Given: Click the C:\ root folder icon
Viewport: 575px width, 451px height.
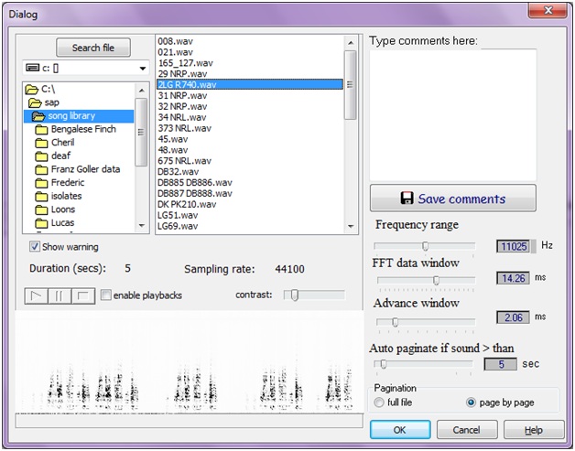Looking at the screenshot, I should point(31,89).
